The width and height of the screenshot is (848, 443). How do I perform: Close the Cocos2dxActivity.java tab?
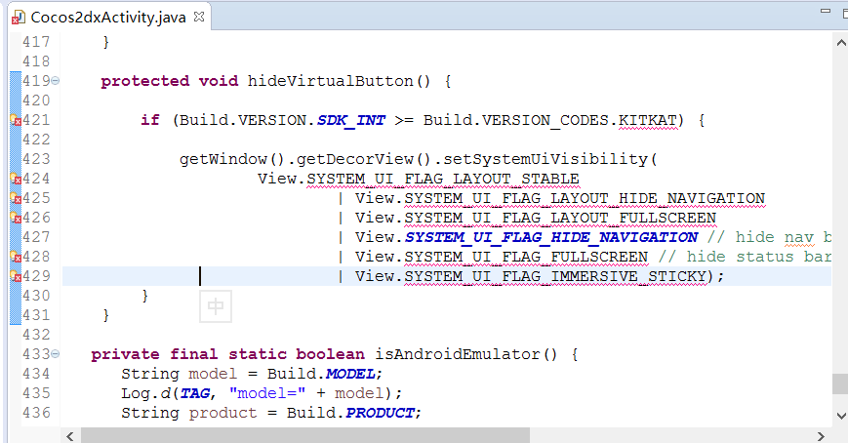tap(199, 17)
